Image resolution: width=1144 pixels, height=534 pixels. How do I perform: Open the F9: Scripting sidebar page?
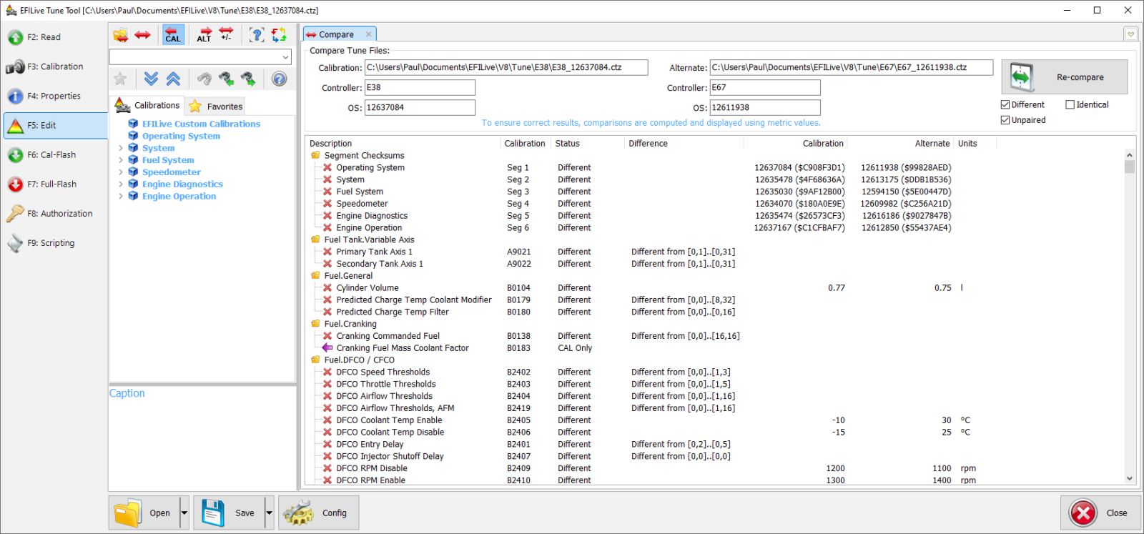54,242
